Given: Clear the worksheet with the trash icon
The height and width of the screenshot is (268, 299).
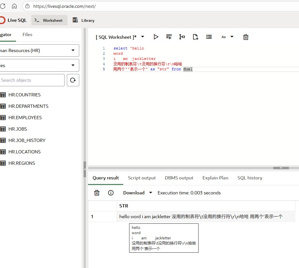Looking at the screenshot, I should [x=246, y=37].
